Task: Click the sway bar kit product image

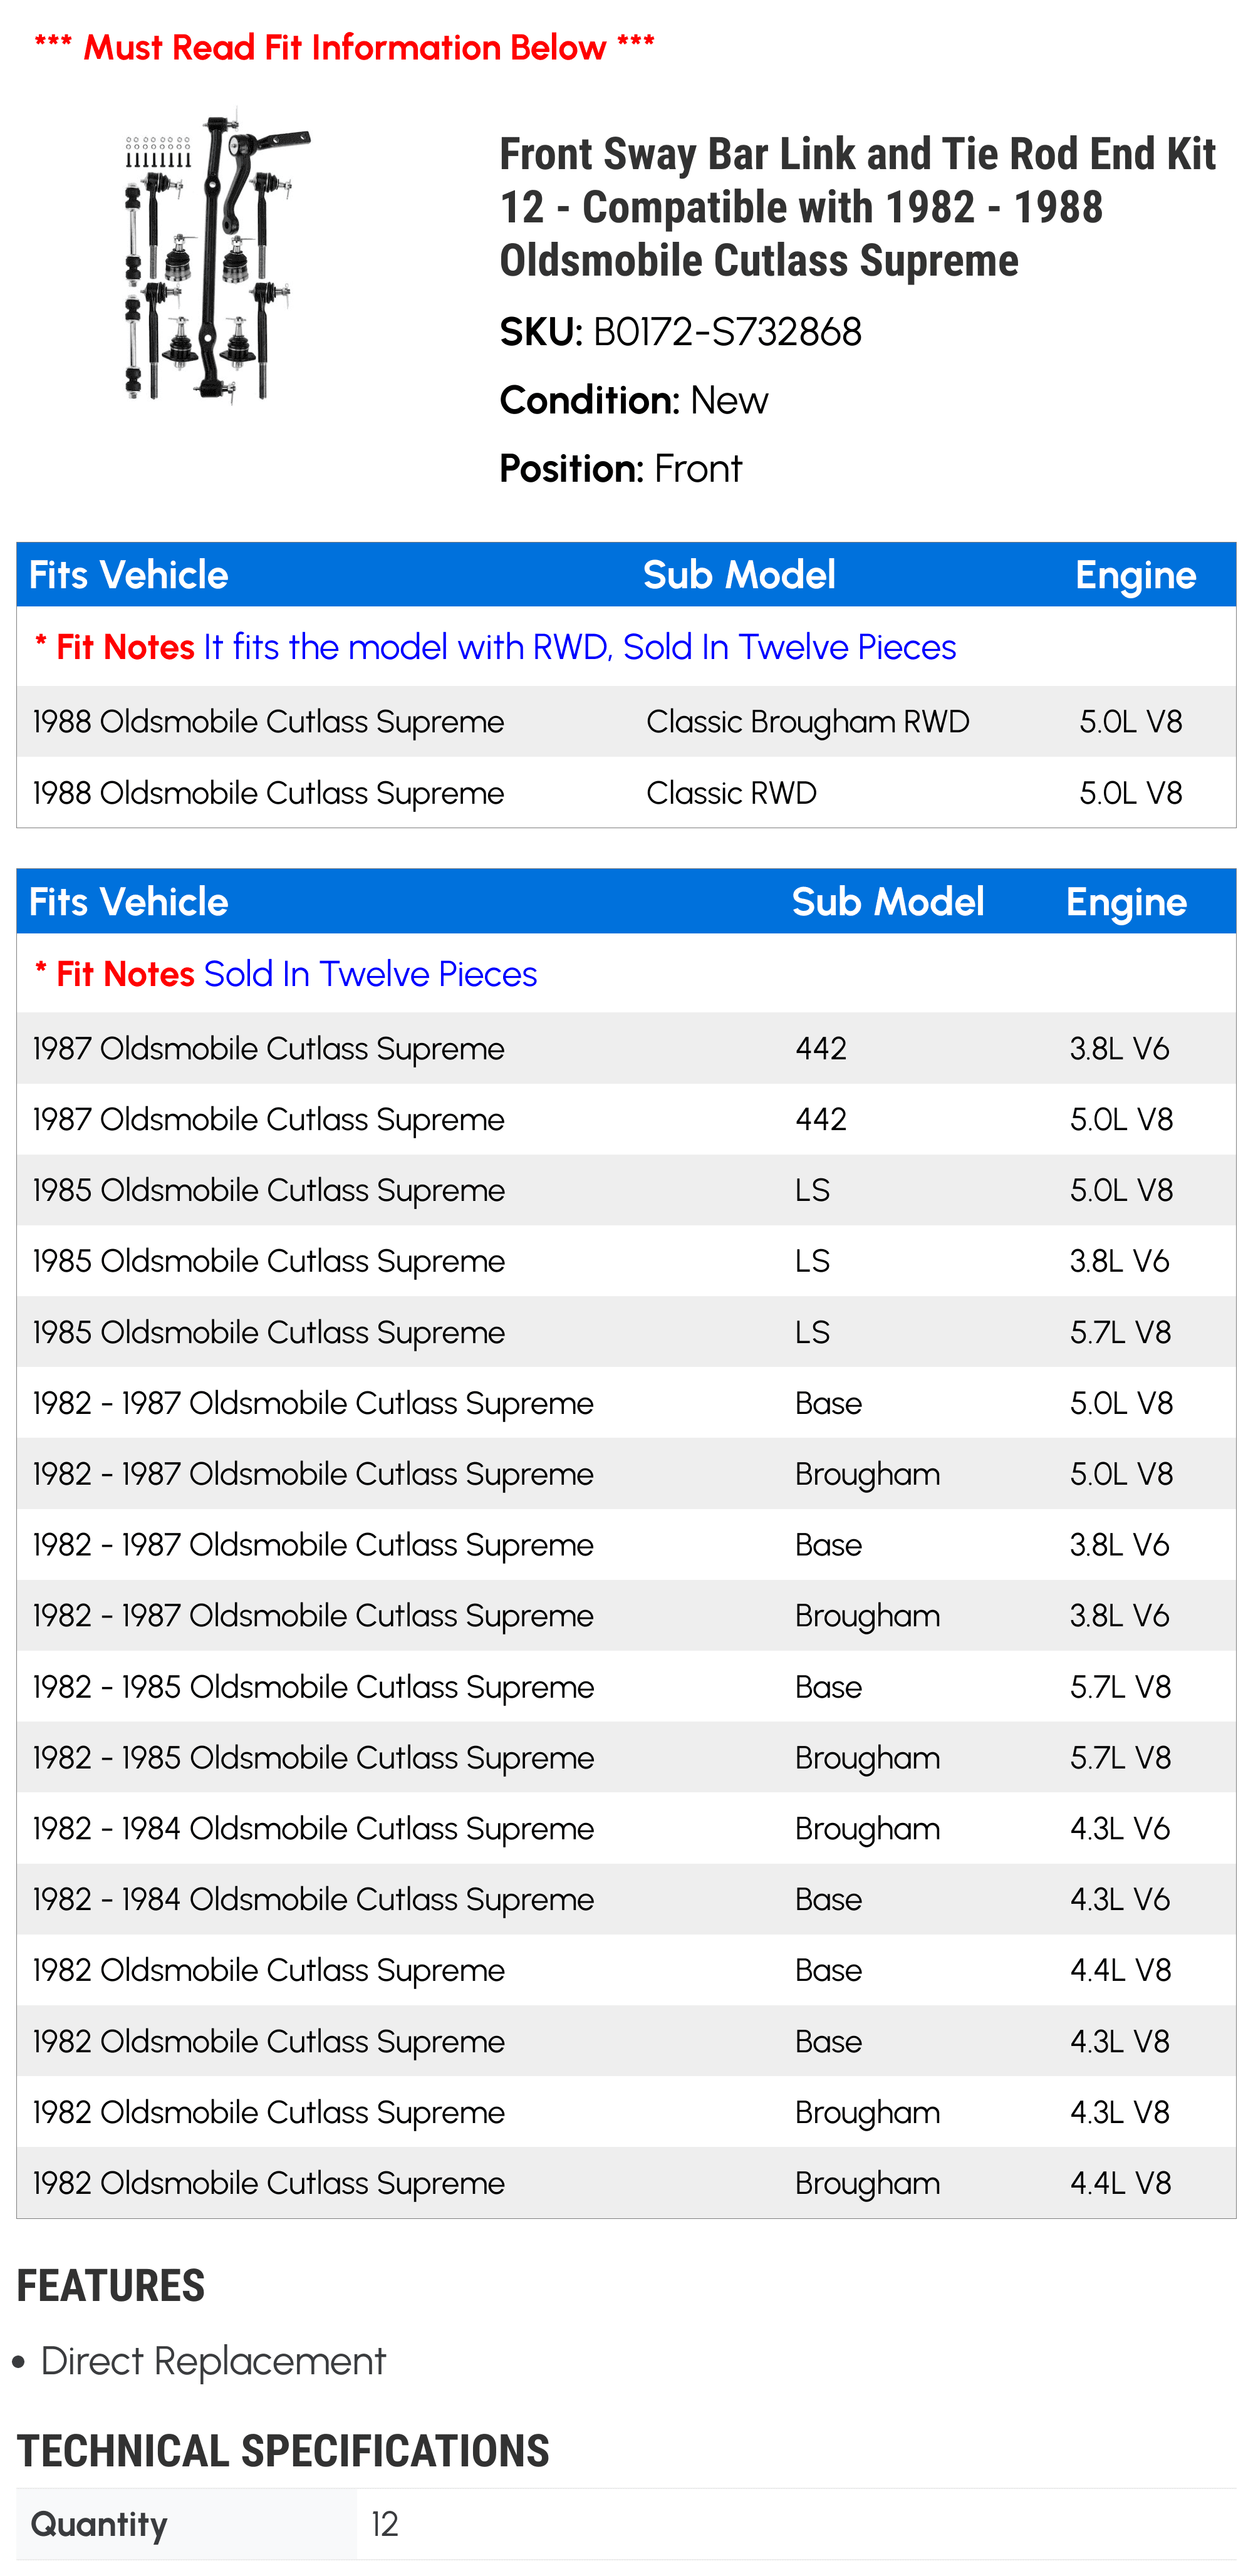Action: 209,258
